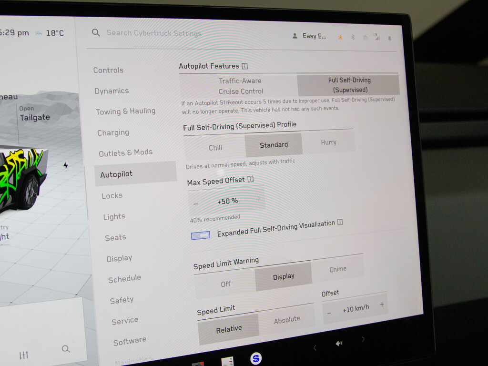
Task: Open the notepad-style app icon in dock
Action: (227, 362)
